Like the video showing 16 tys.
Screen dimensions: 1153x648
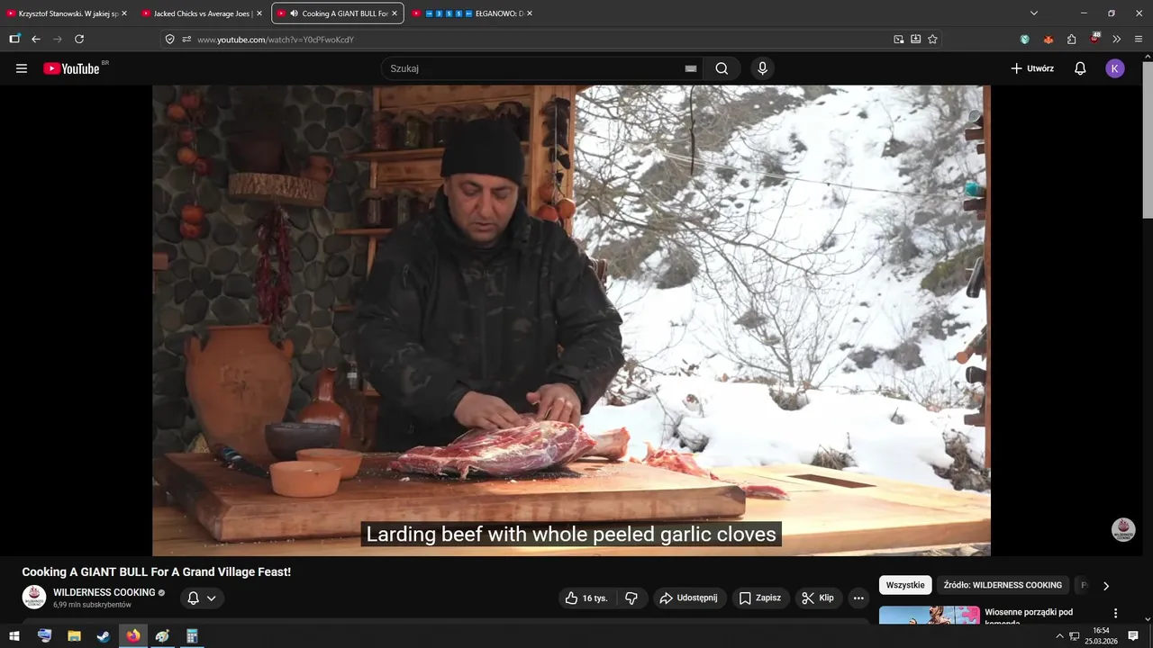coord(586,598)
